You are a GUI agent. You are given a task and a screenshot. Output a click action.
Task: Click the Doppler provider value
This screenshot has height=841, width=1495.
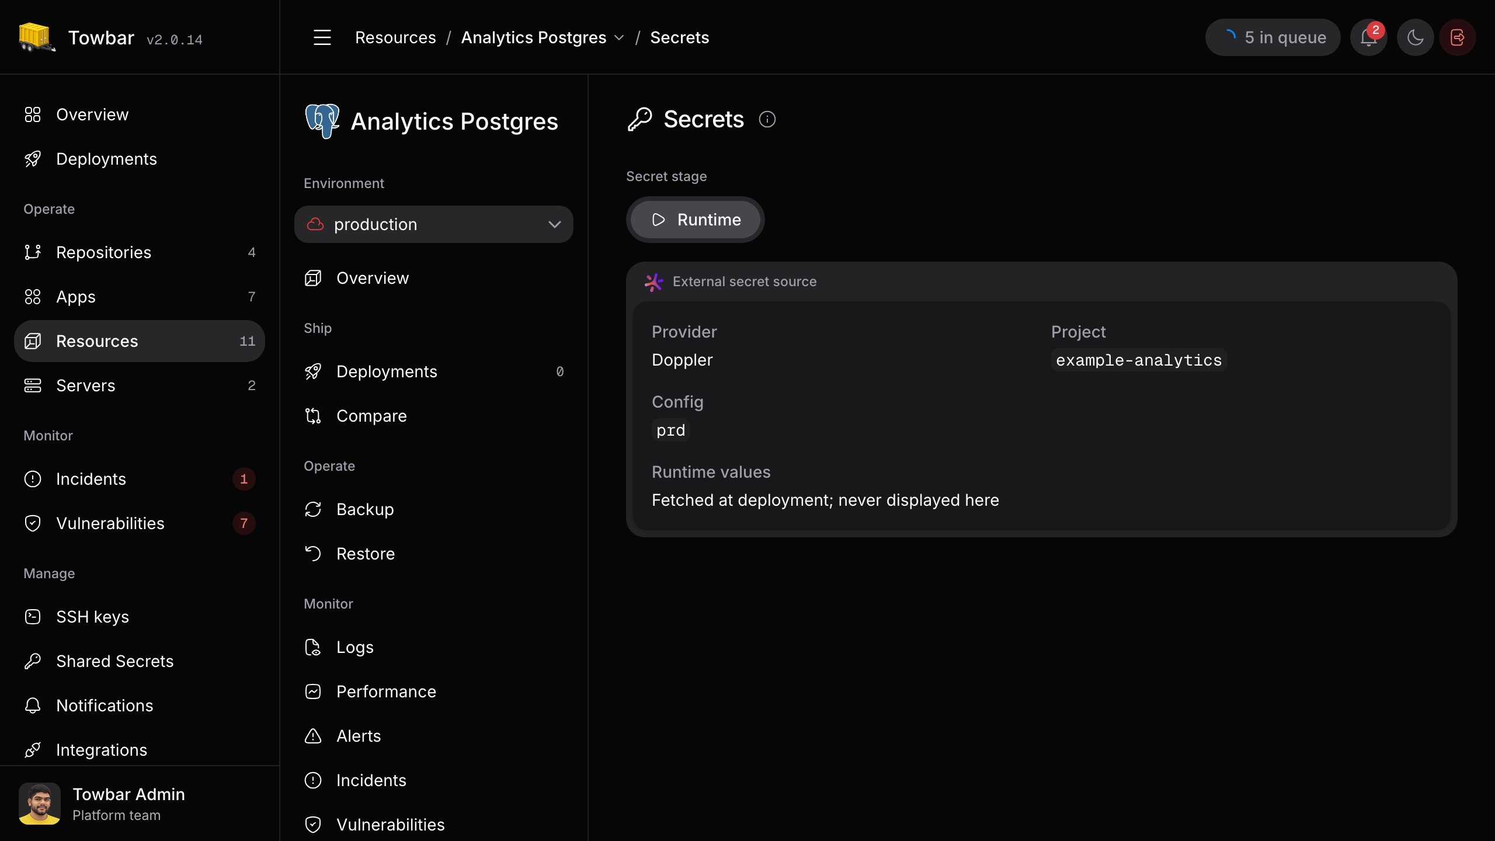click(x=682, y=360)
